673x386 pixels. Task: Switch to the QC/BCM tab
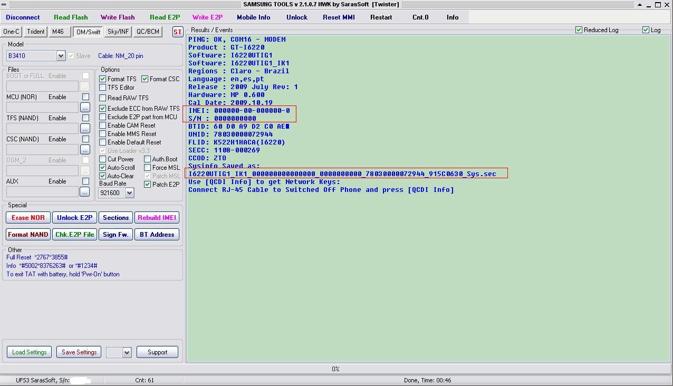click(148, 32)
